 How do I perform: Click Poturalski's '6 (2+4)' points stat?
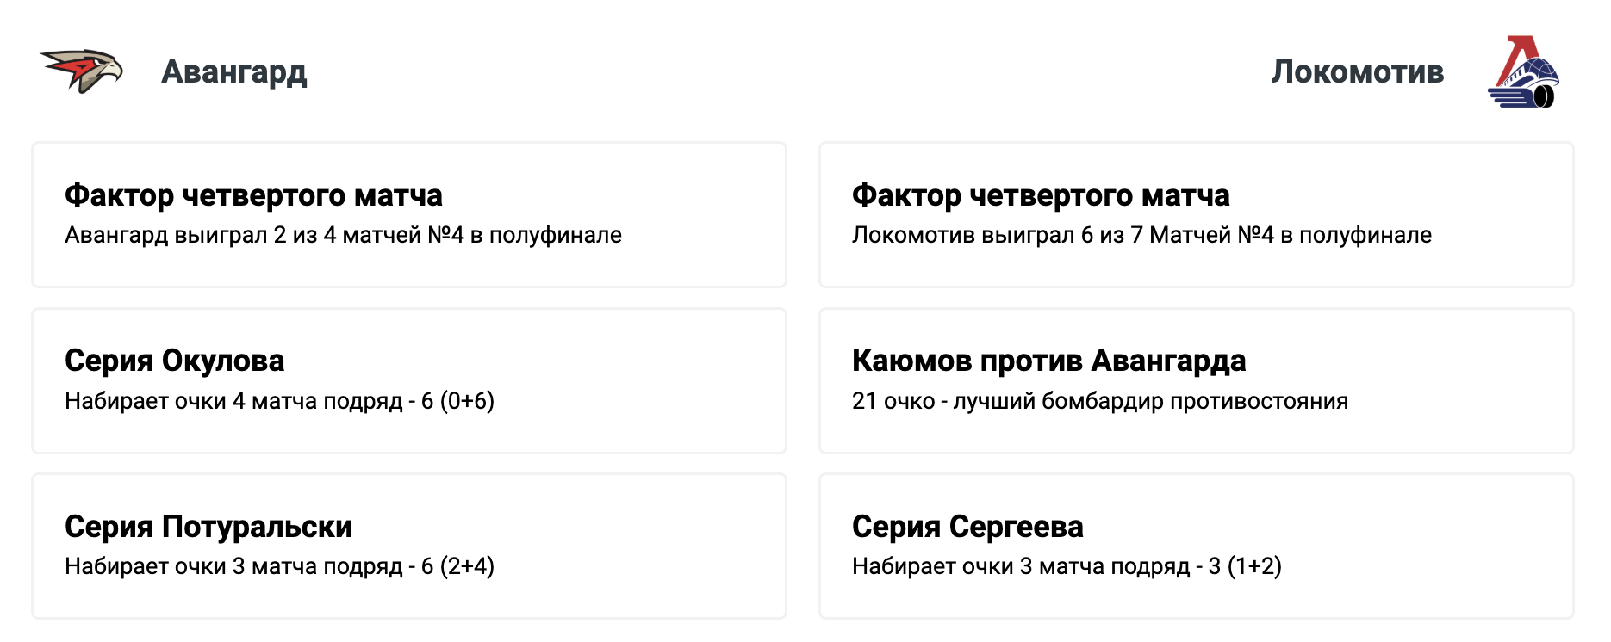457,566
